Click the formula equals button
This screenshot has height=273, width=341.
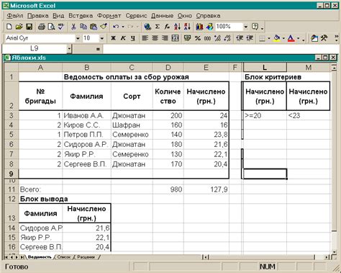click(98, 49)
